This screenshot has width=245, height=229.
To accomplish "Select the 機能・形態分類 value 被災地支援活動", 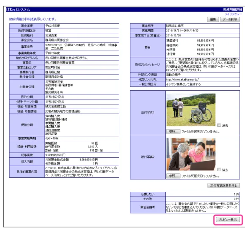I will (x=56, y=107).
